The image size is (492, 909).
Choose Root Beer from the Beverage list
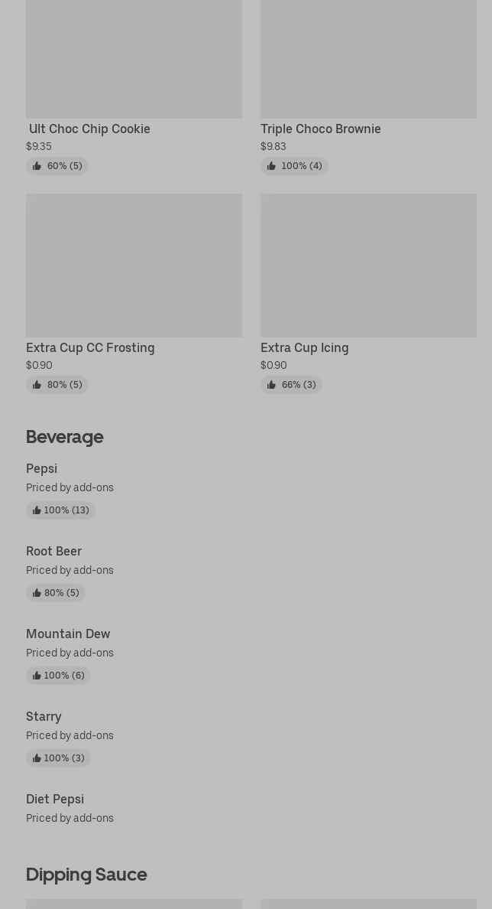53,551
